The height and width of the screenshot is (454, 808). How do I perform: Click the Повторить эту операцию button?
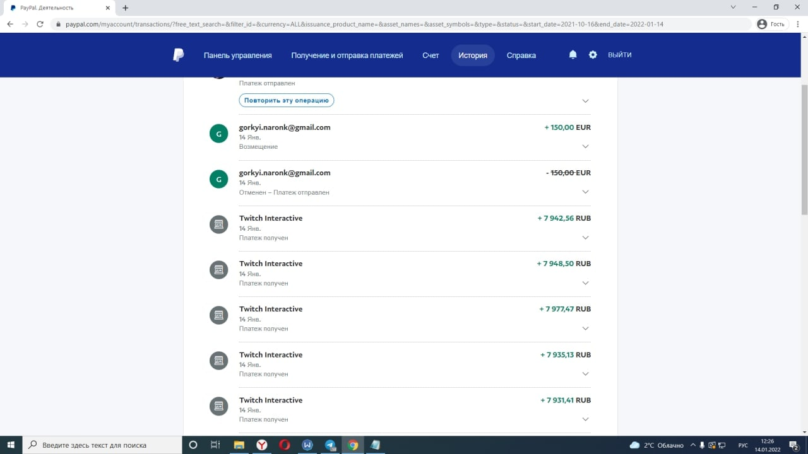coord(286,100)
